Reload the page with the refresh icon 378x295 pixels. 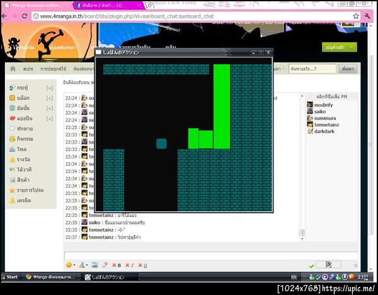point(25,16)
